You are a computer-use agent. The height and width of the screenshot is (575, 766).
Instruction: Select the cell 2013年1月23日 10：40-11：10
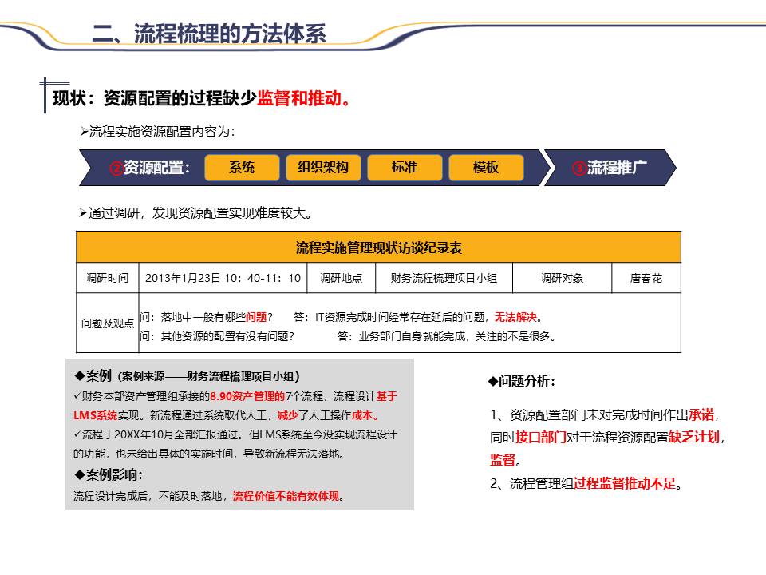pos(223,278)
